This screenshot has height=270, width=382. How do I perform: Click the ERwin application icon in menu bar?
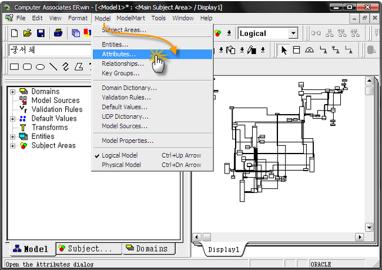pyautogui.click(x=9, y=18)
